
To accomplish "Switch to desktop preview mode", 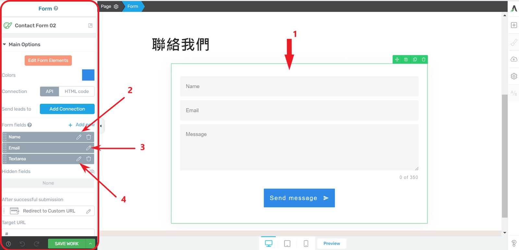I will (x=269, y=244).
